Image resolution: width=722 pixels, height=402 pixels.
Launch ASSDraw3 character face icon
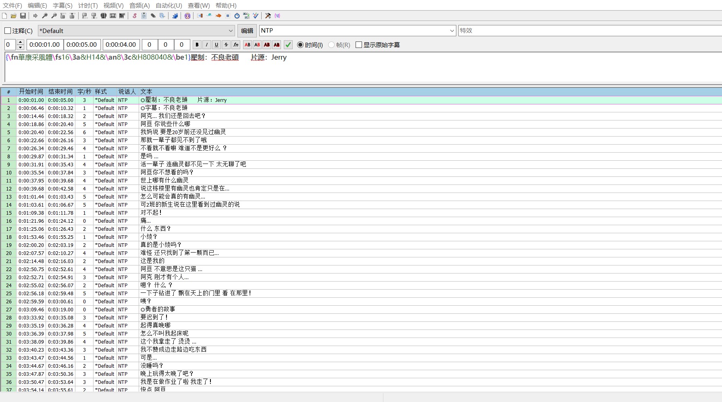[x=187, y=16]
